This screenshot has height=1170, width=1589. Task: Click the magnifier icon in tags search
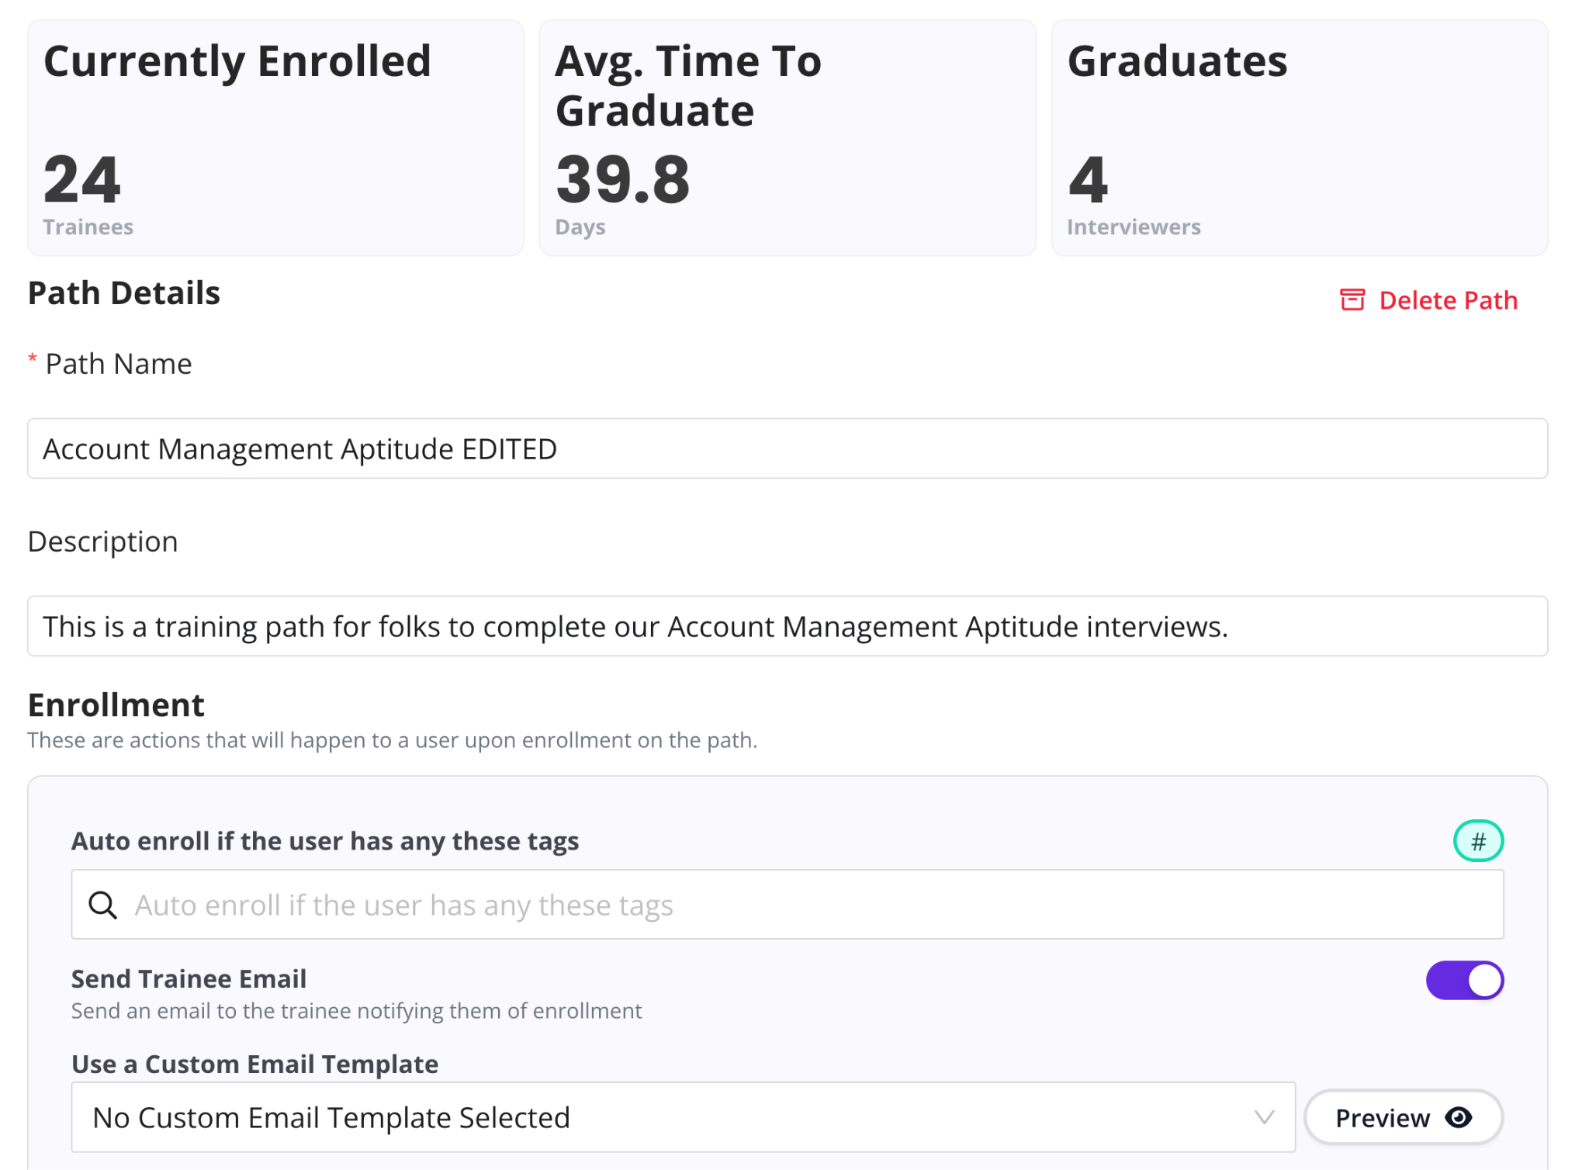(x=102, y=905)
